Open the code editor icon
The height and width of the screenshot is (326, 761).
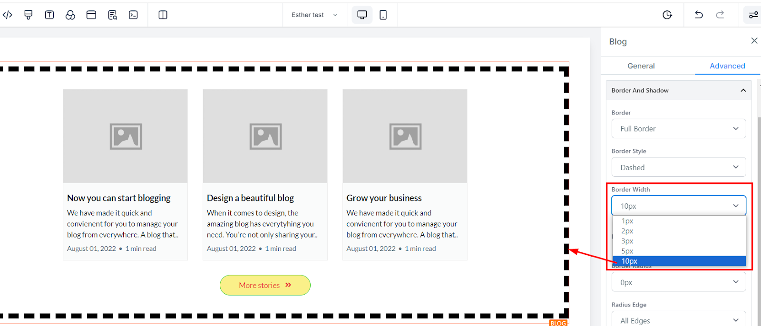pos(8,15)
